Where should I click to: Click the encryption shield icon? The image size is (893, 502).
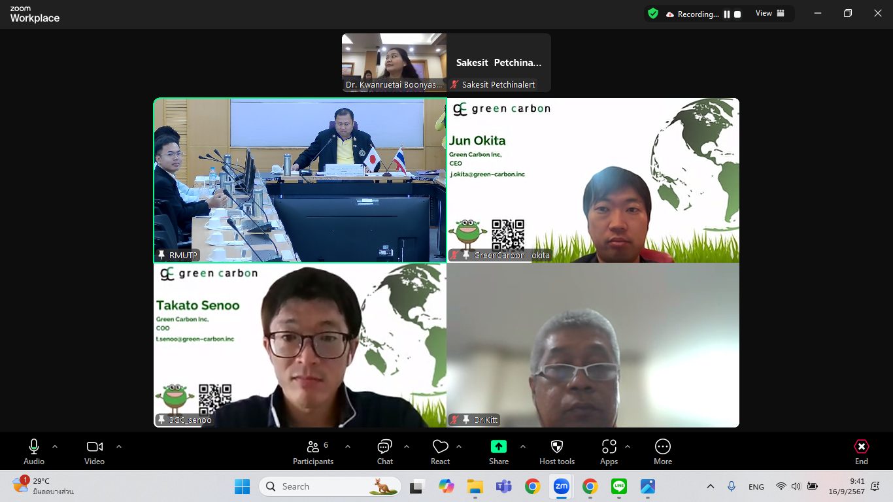pyautogui.click(x=652, y=14)
